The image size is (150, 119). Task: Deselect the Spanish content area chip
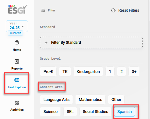(125, 112)
